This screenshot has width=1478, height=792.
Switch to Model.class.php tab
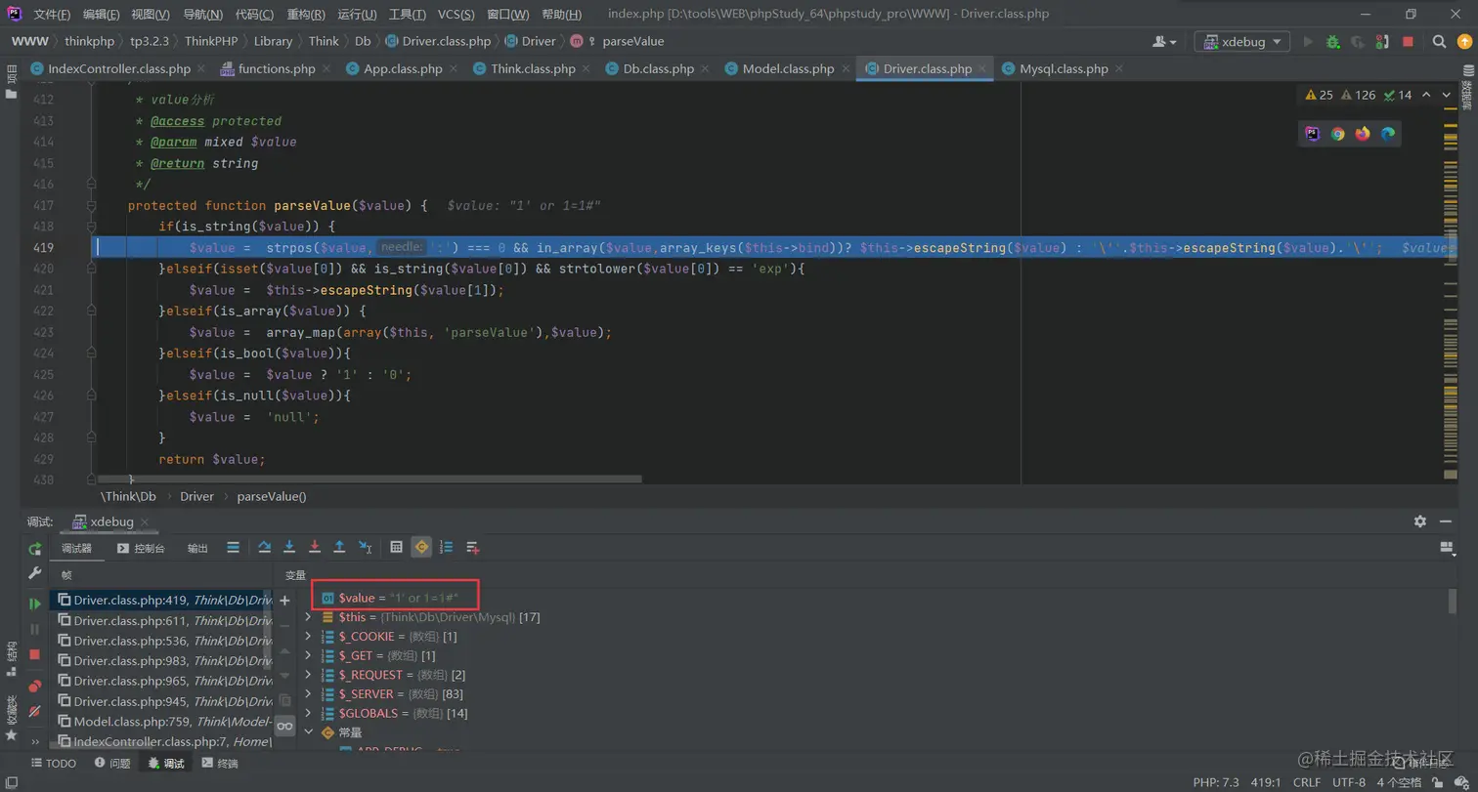tap(788, 69)
